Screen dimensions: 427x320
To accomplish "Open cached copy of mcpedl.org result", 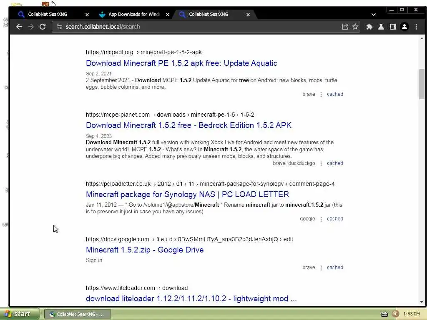I will (x=335, y=94).
